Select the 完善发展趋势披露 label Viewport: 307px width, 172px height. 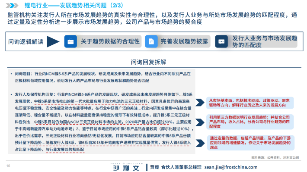click(x=184, y=41)
